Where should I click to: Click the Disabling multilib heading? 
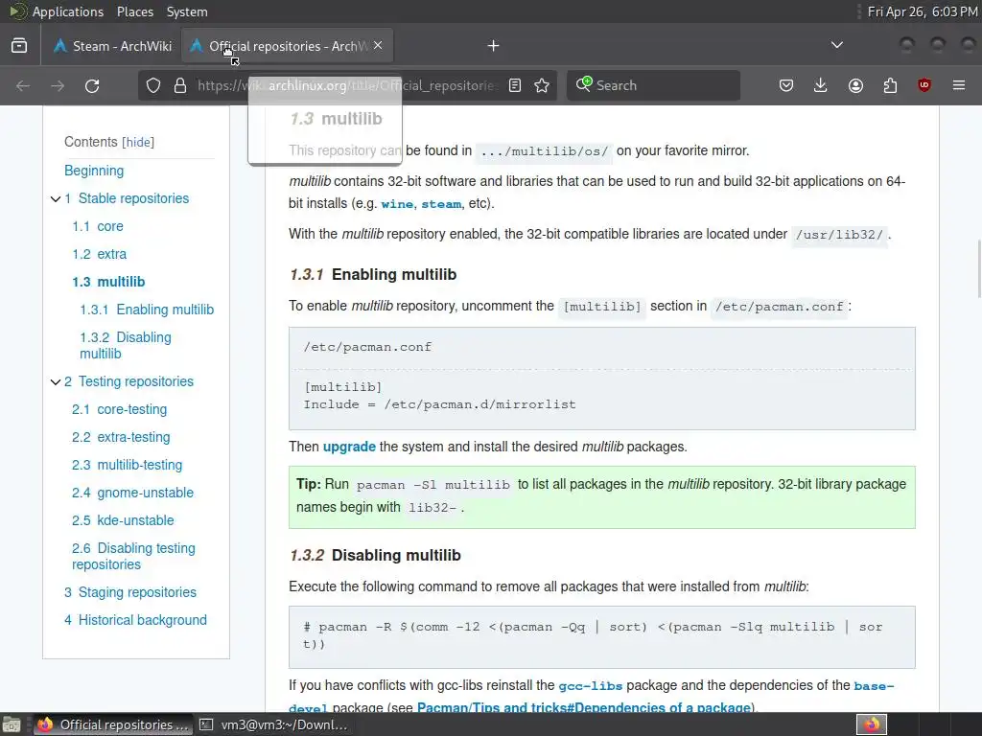396,555
